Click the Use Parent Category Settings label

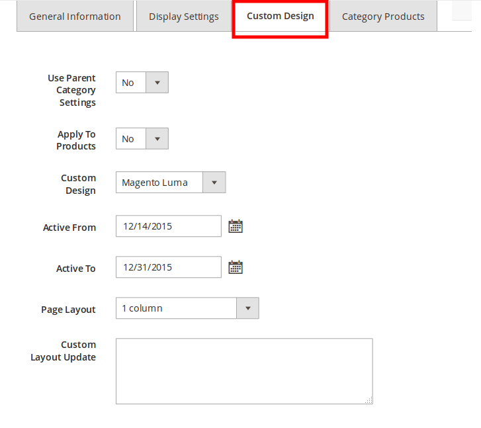[x=72, y=90]
